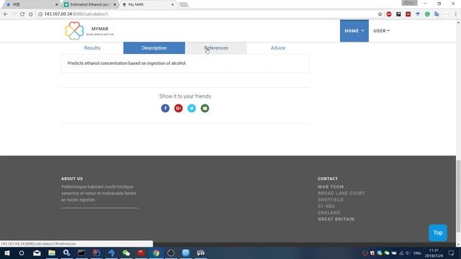Open WeChat on the taskbar
Screen dimensions: 461x259
coord(126,253)
